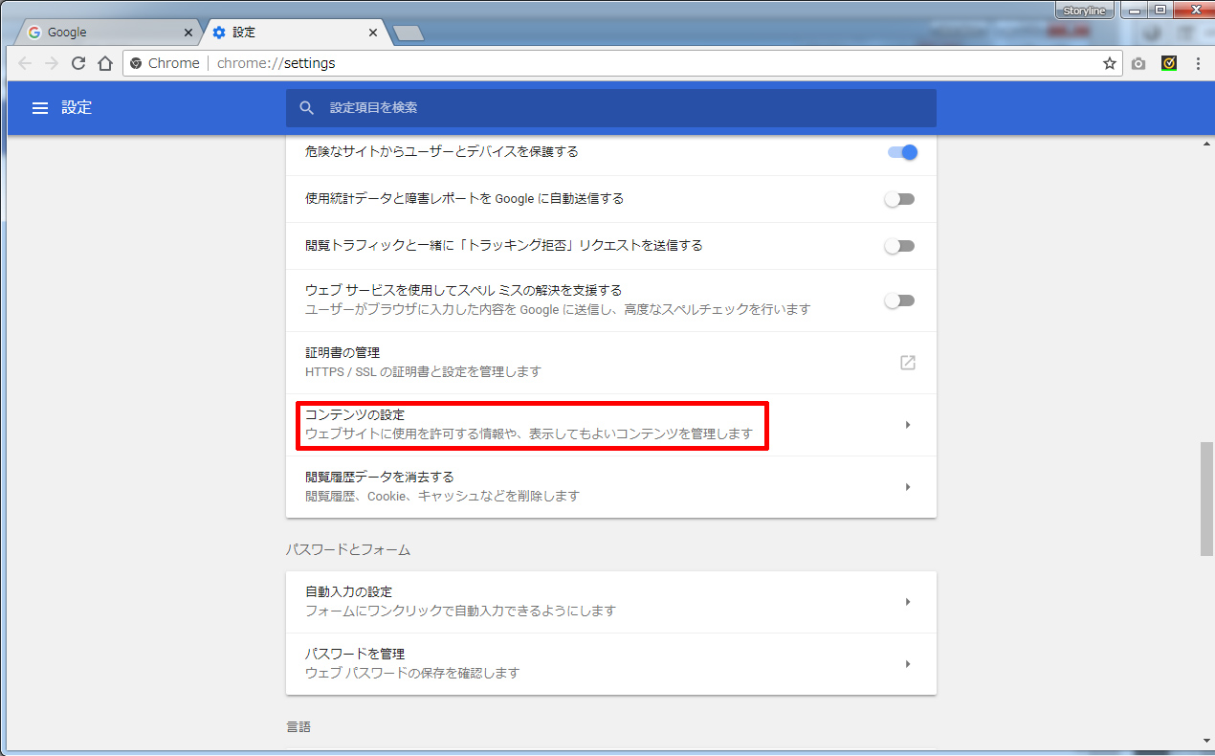
Task: Switch to the Google tab
Action: pos(105,33)
